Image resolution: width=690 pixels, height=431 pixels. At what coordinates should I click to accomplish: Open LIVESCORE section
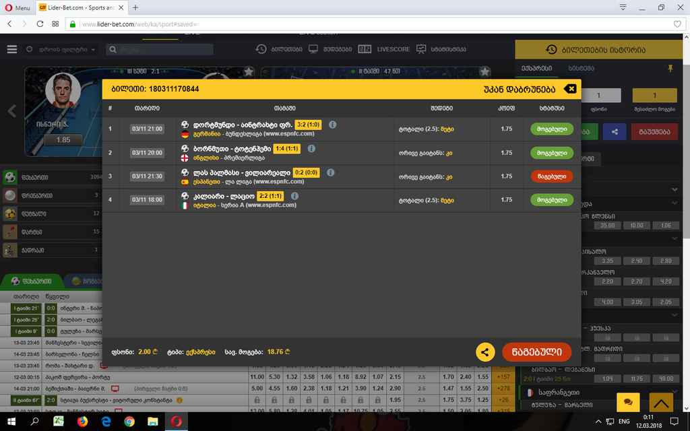coord(384,49)
